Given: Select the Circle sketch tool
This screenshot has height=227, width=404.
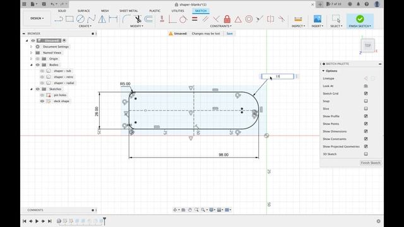Looking at the screenshot, I should point(80,19).
